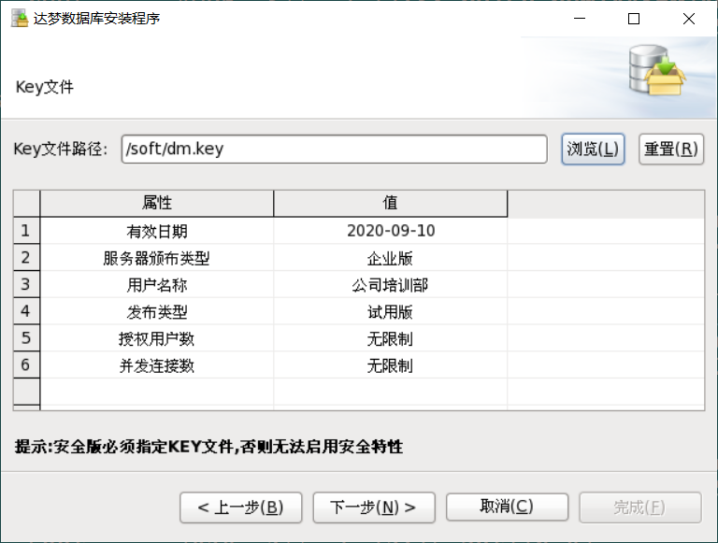Viewport: 718px width, 543px height.
Task: Click the Key文件 page heading
Action: coord(45,87)
